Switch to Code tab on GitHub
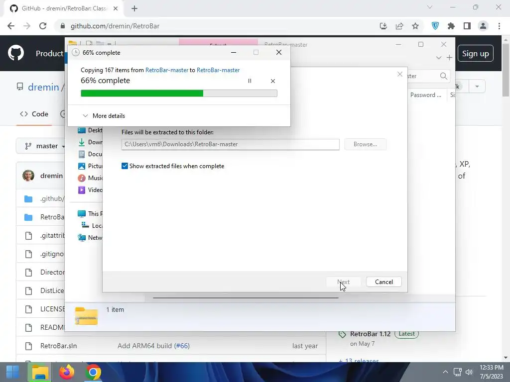Viewport: 510px width, 382px height. tap(34, 114)
